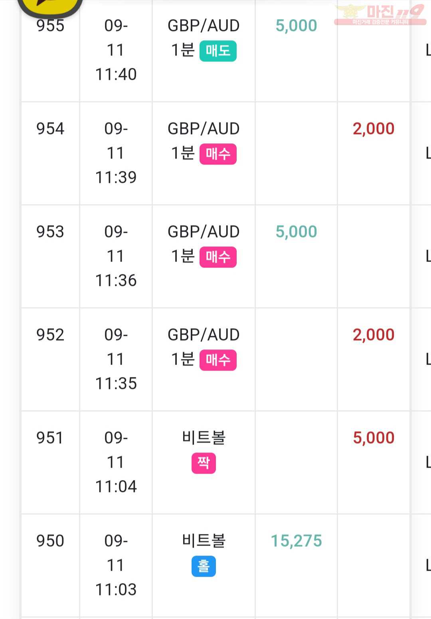Viewport: 431px width, 619px height.
Task: Select GBP/AUD label in row 953
Action: (x=204, y=232)
